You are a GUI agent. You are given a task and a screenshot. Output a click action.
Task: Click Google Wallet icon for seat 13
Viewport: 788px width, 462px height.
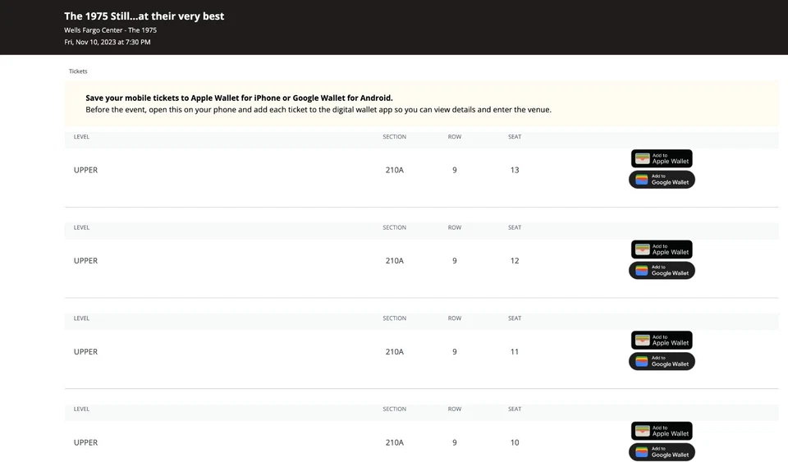642,180
